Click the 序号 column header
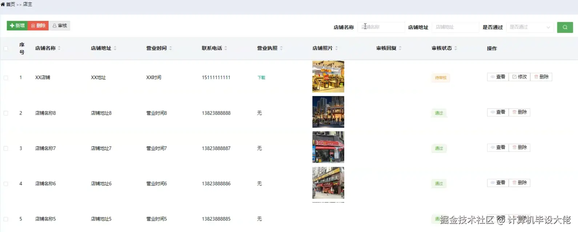Image resolution: width=578 pixels, height=232 pixels. click(22, 49)
